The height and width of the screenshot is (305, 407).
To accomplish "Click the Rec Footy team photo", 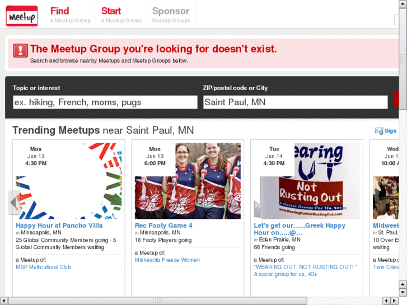I will point(188,181).
